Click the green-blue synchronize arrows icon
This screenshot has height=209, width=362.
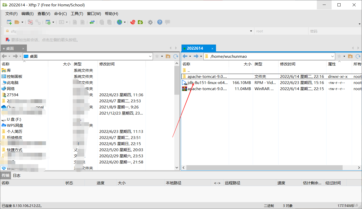(x=92, y=22)
